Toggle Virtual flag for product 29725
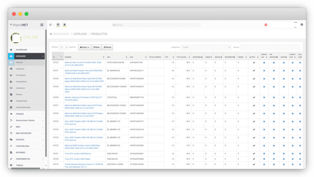Viewport: 314px width, 177px height. (x=284, y=121)
